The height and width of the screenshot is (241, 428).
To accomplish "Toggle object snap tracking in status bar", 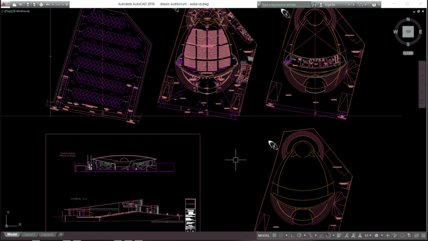I will pos(321,236).
